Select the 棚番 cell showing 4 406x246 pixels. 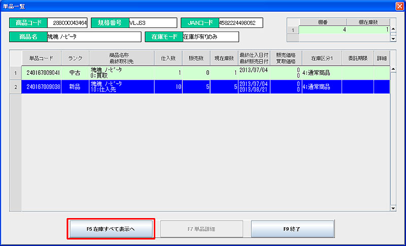322,29
